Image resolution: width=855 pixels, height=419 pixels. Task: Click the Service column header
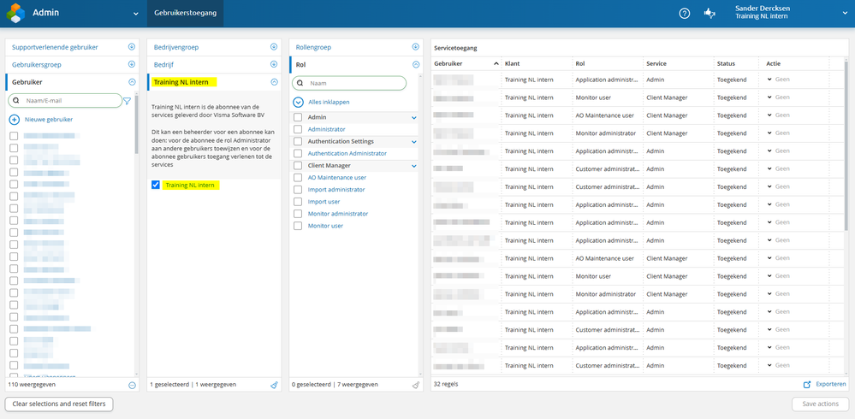click(656, 64)
